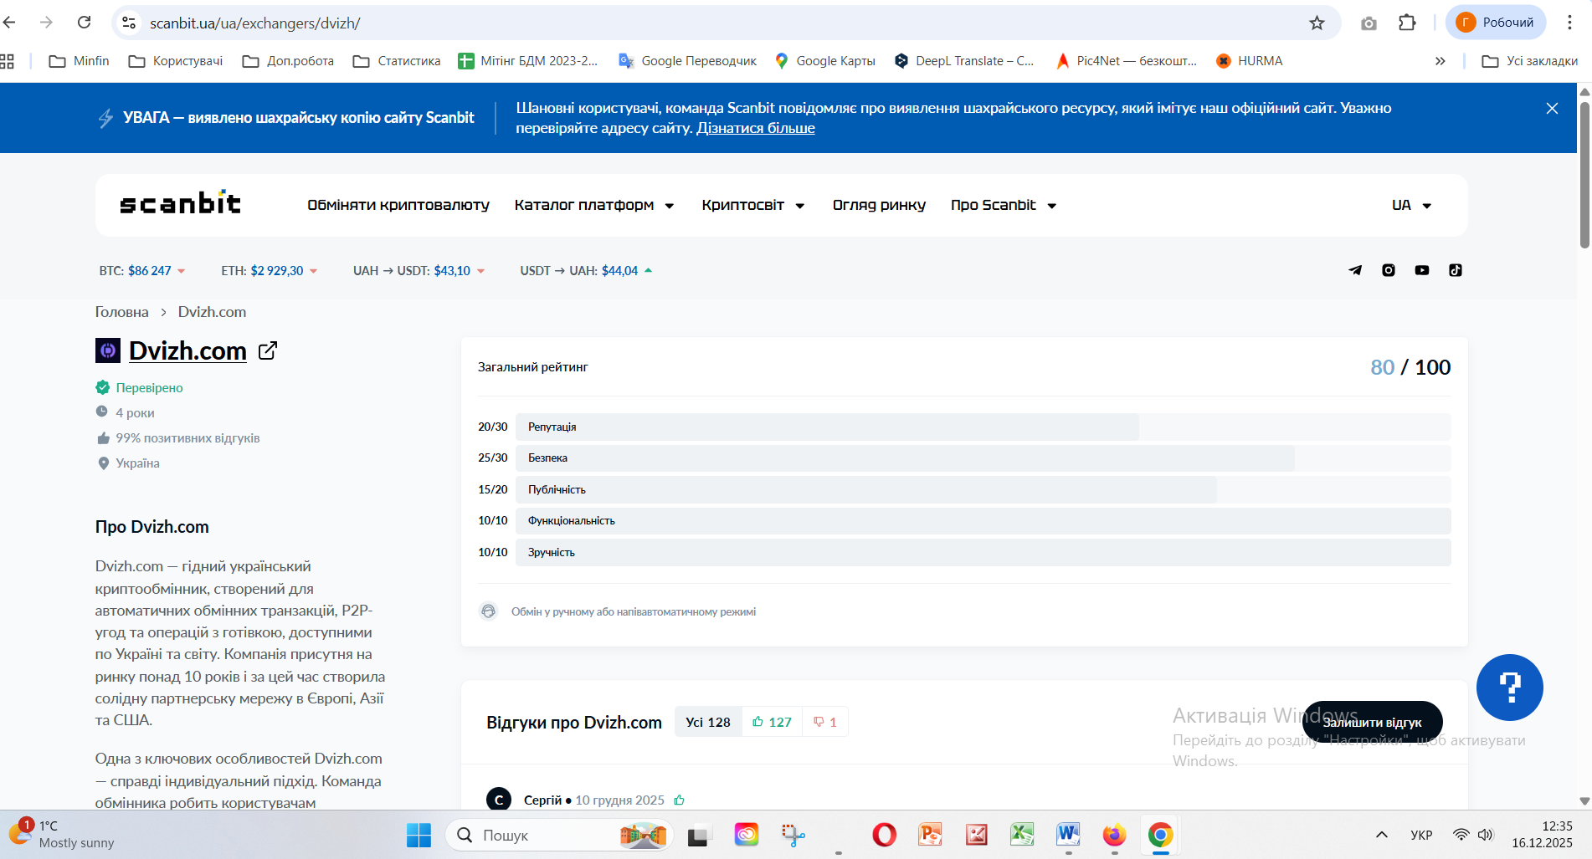Click the Залишити відгук button
This screenshot has height=859, width=1592.
point(1372,722)
